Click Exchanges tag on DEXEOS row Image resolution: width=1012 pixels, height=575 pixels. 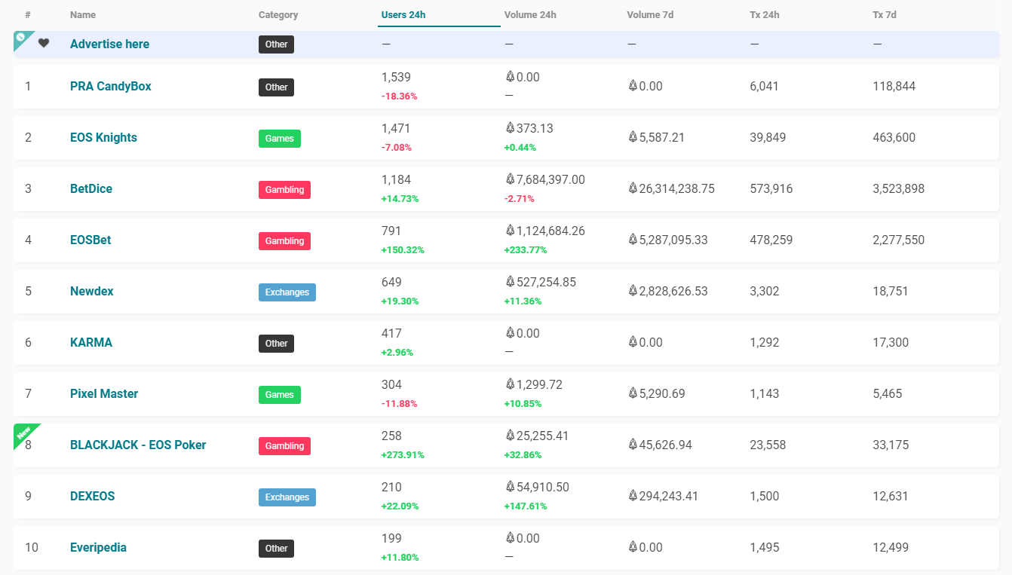(x=287, y=497)
